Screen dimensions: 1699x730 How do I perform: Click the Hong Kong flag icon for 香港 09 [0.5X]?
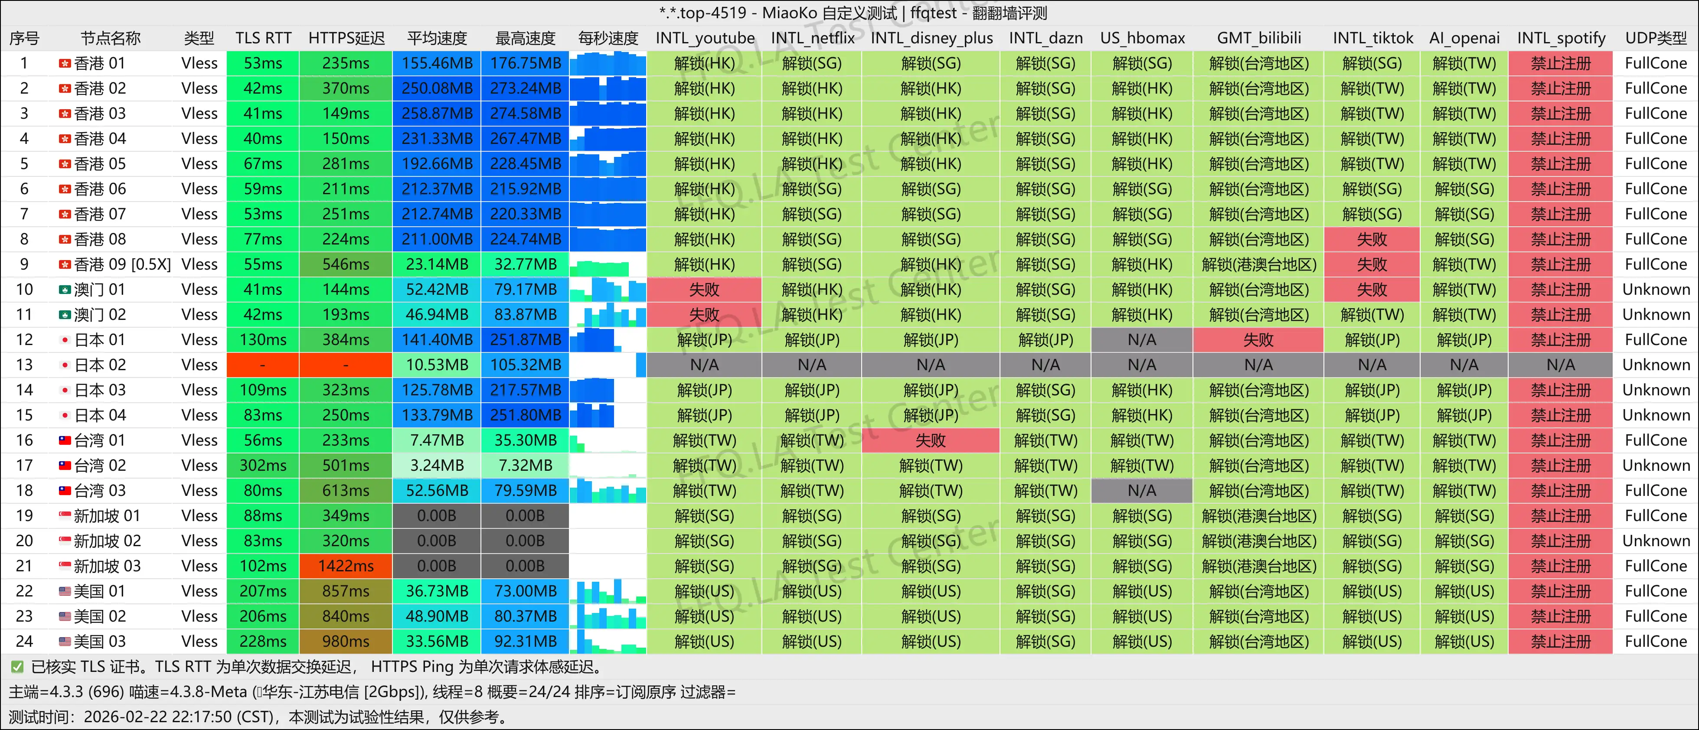pyautogui.click(x=65, y=264)
